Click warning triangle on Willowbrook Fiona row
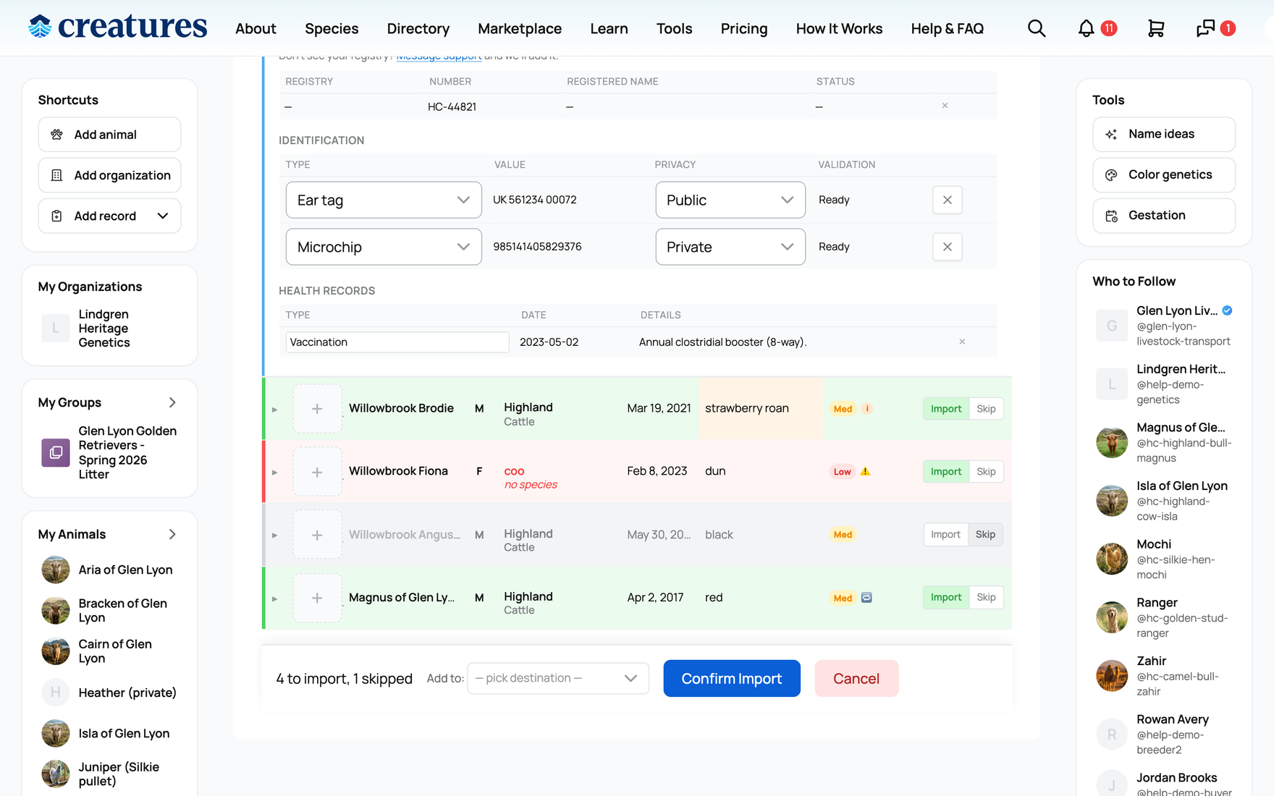Screen dimensions: 1274x796 (865, 471)
